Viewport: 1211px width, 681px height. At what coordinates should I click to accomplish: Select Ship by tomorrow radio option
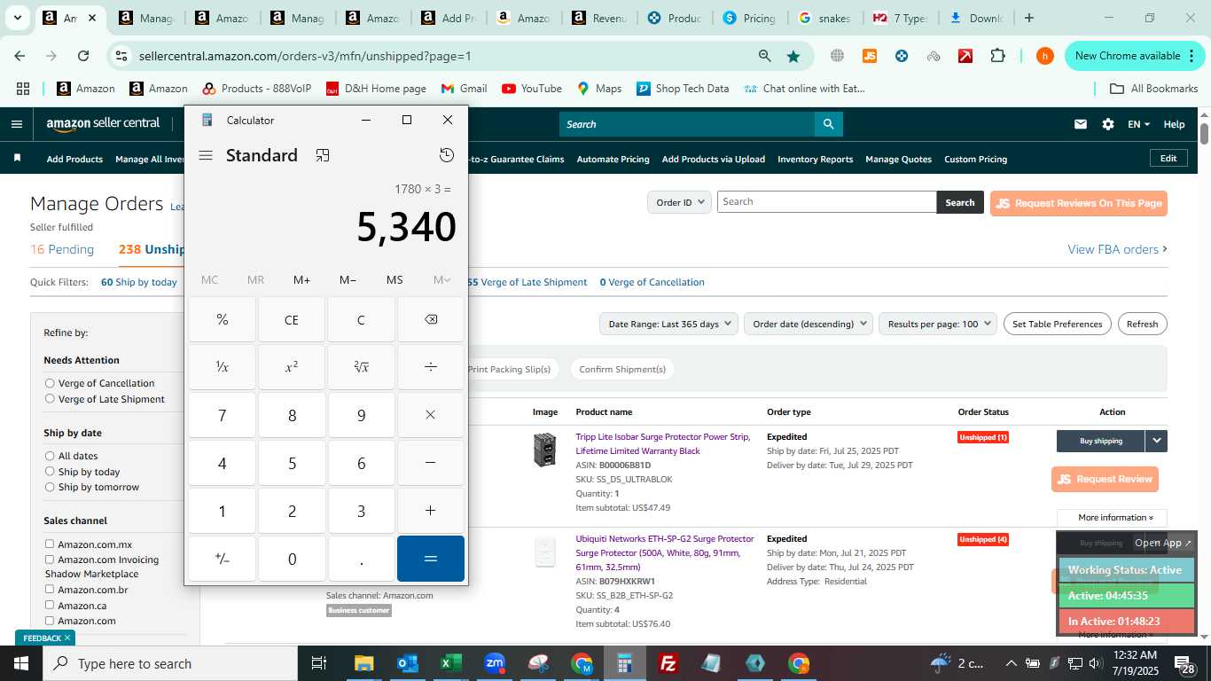click(x=50, y=487)
